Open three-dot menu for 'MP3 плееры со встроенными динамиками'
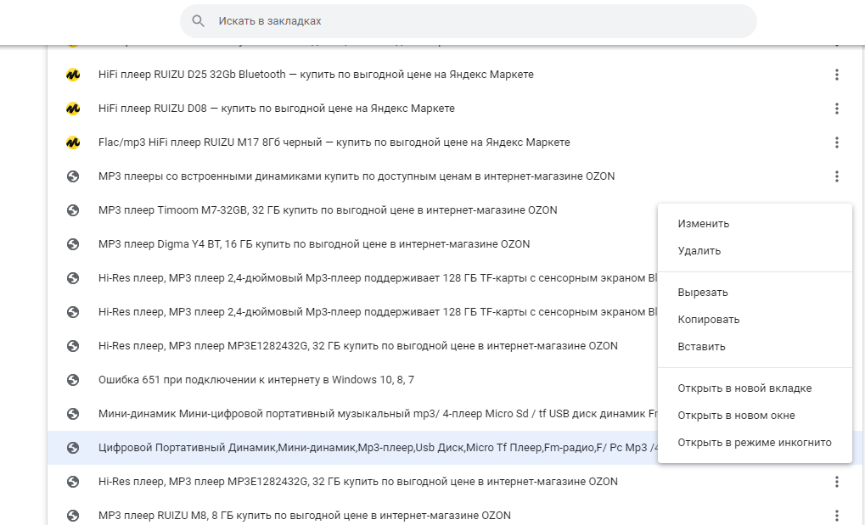The image size is (865, 525). coord(836,176)
